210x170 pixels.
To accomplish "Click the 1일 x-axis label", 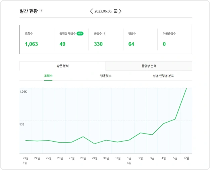I will pos(129,158).
